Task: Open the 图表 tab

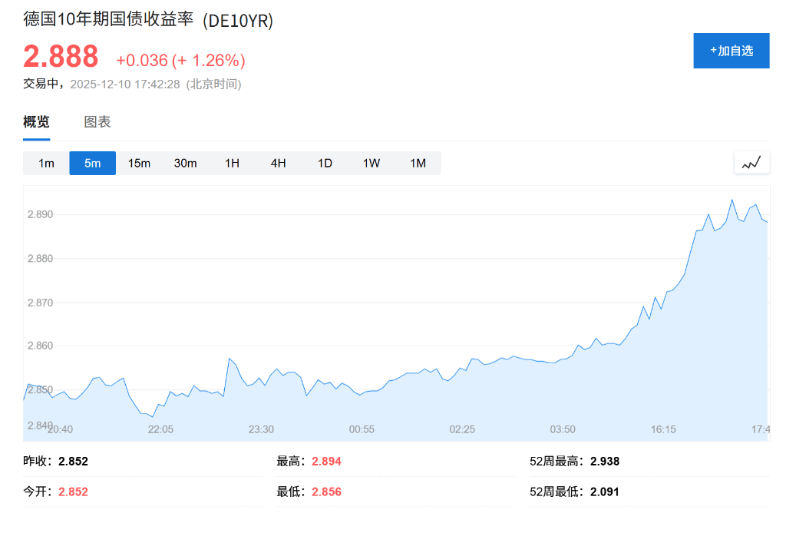Action: point(97,122)
